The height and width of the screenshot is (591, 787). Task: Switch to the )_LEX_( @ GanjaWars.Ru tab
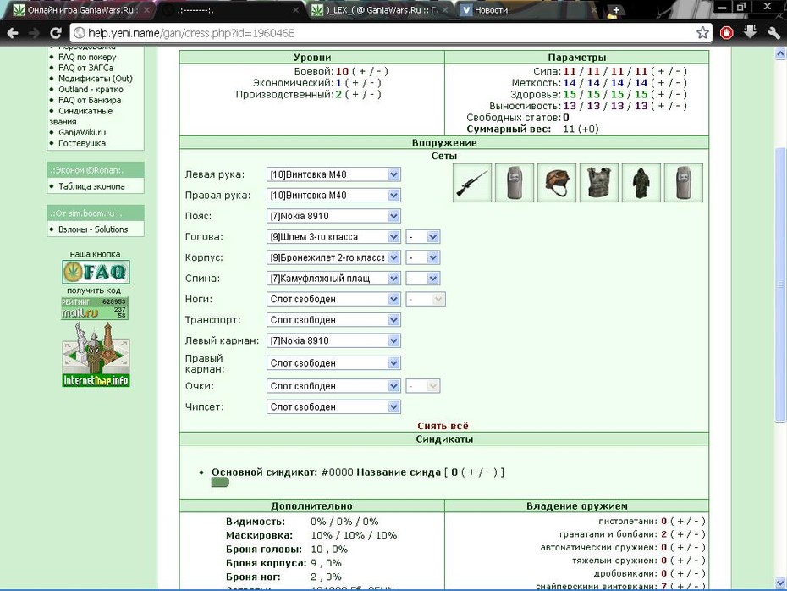pos(379,10)
